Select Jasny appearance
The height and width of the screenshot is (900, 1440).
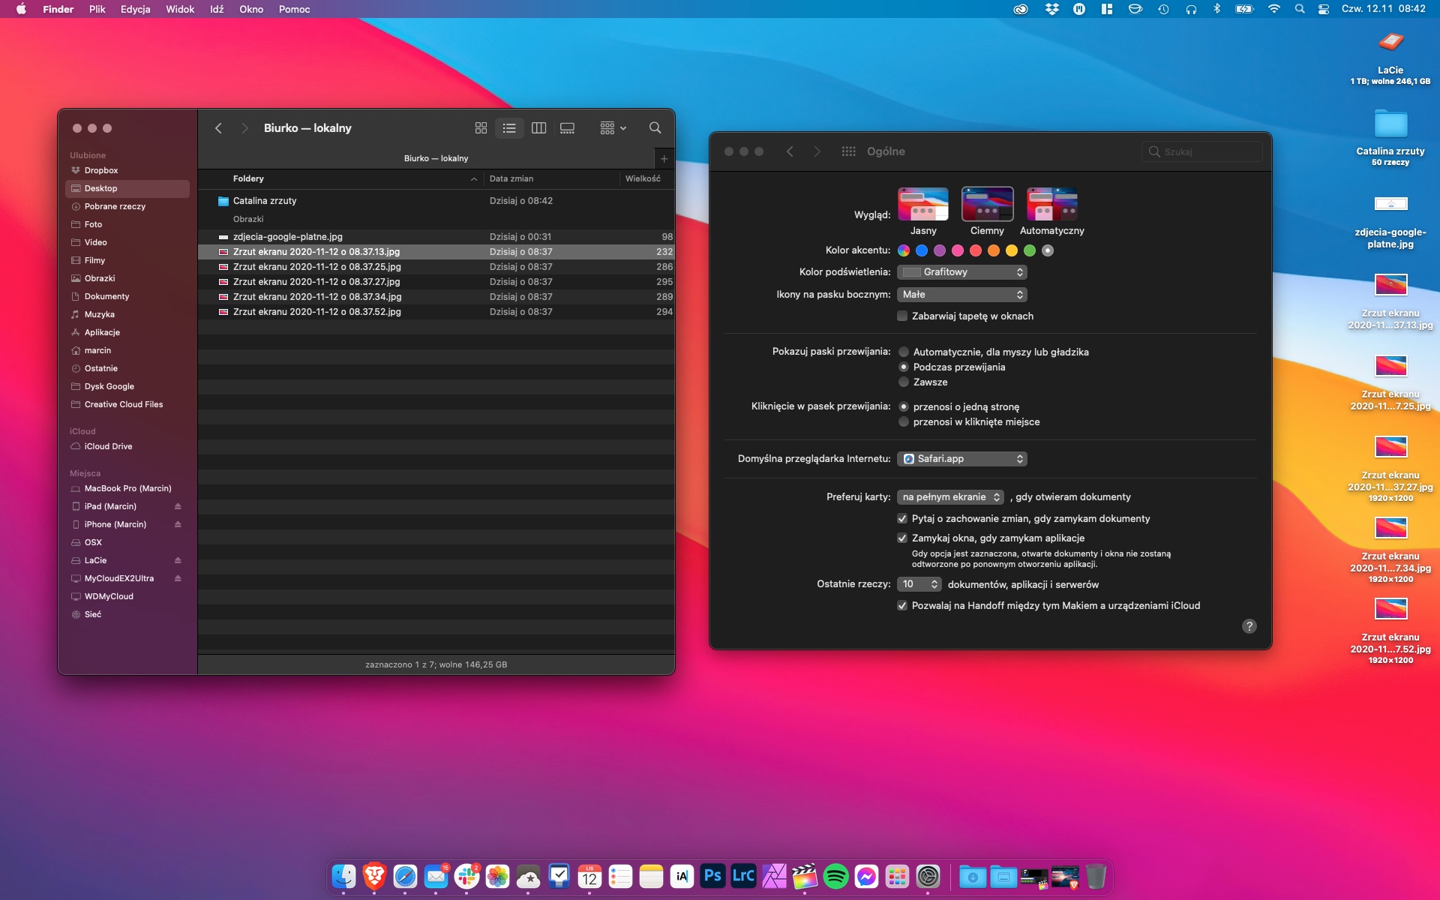click(x=923, y=203)
